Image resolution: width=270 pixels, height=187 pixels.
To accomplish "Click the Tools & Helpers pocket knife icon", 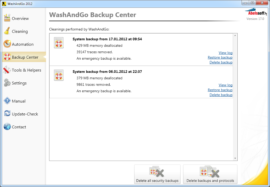I will pyautogui.click(x=7, y=70).
